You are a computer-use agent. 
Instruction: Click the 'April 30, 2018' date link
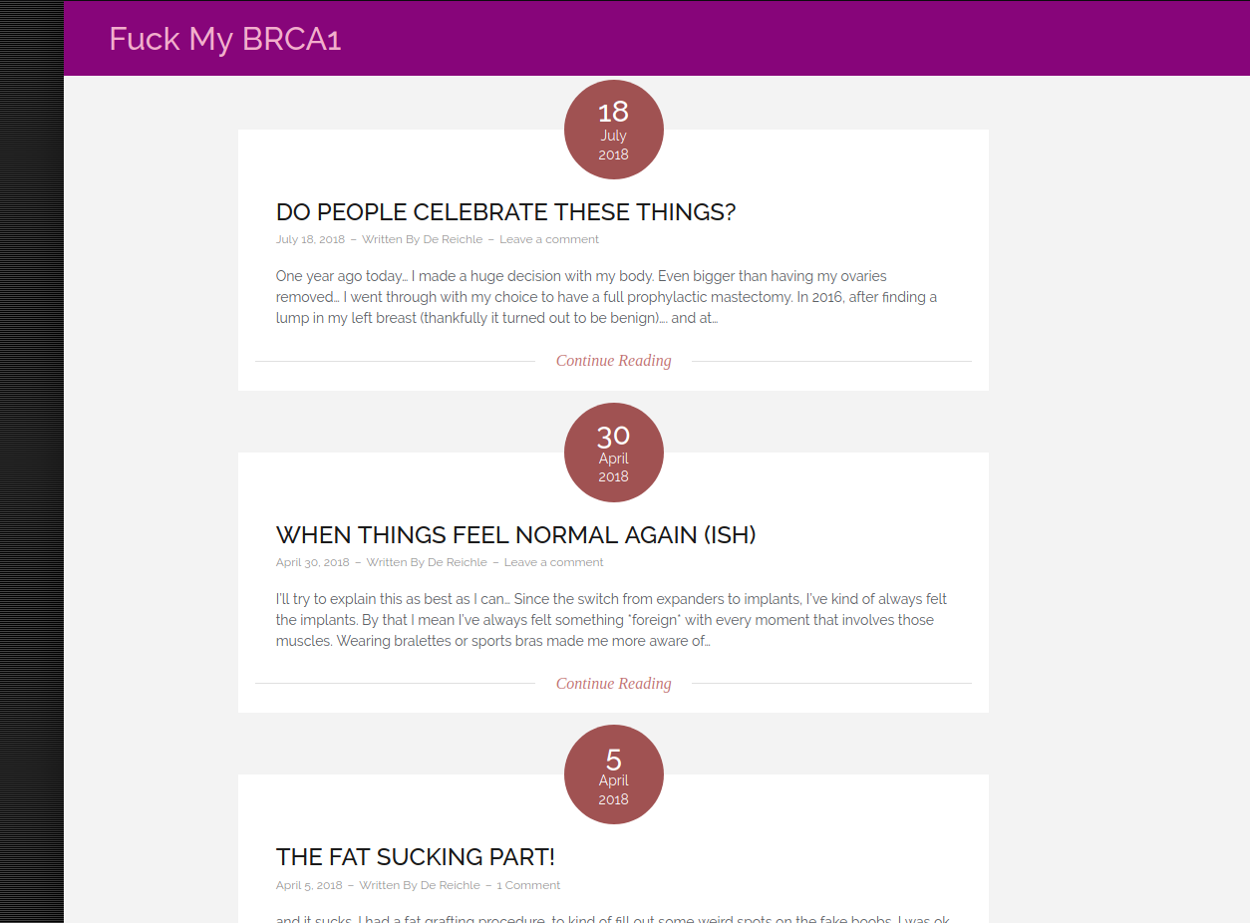pyautogui.click(x=312, y=562)
